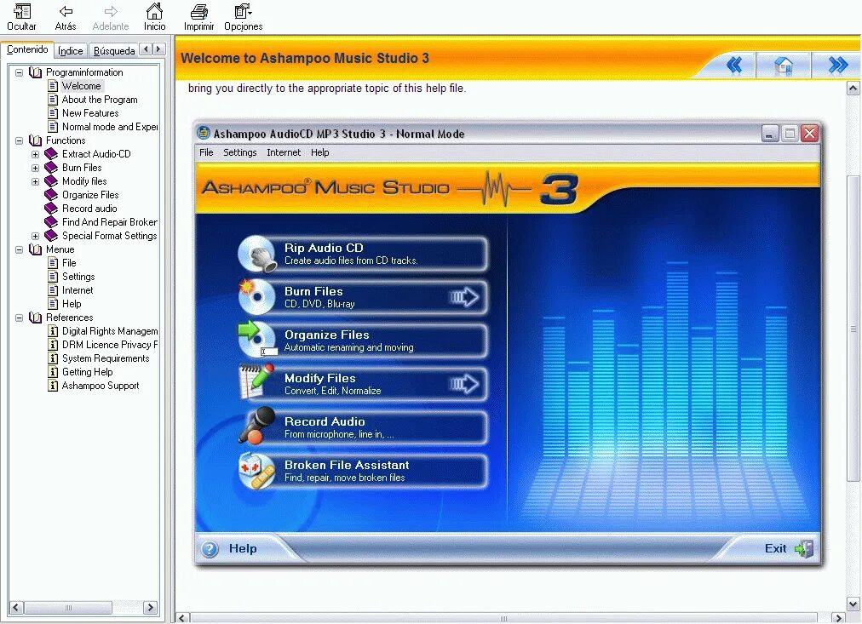
Task: Click the Exit door icon
Action: tap(804, 548)
